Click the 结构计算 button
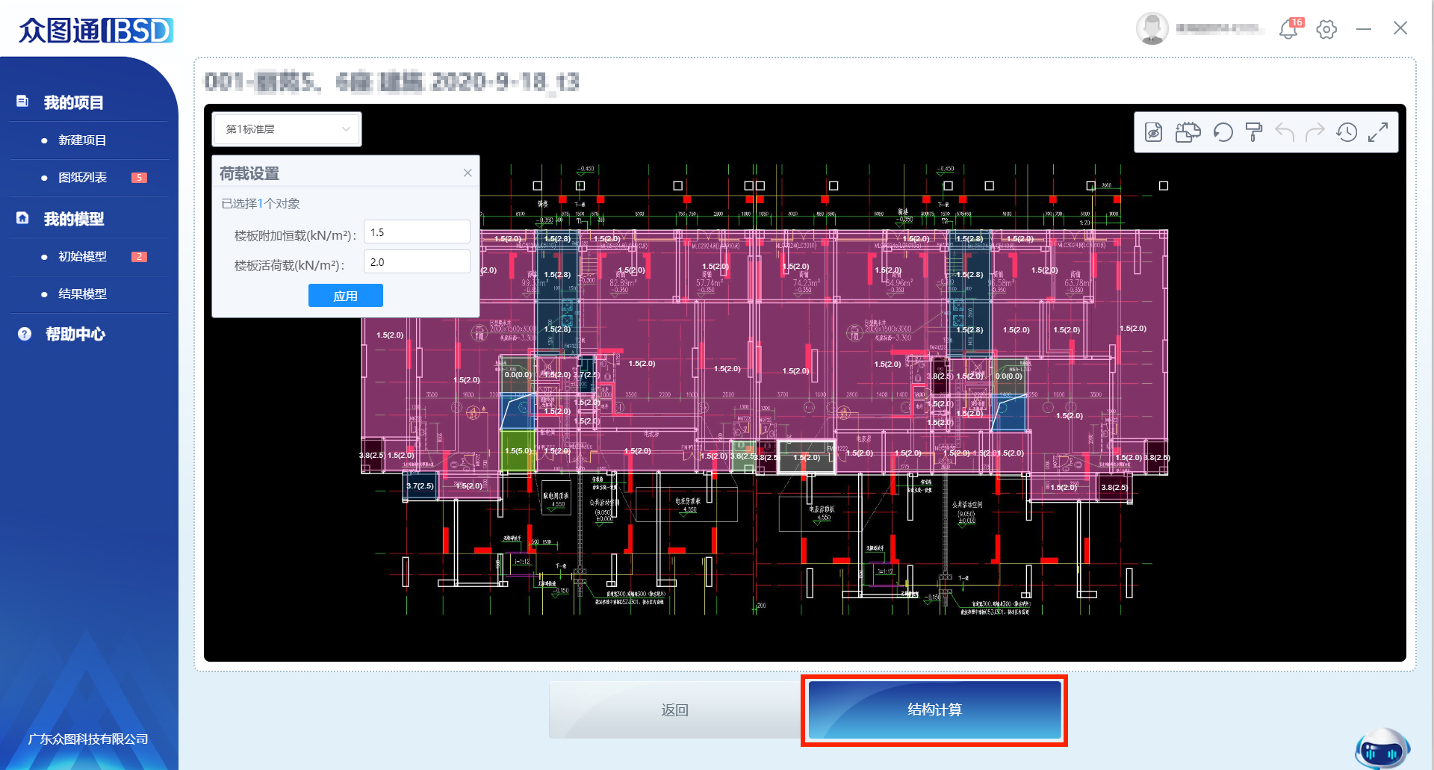The image size is (1434, 770). (x=934, y=710)
